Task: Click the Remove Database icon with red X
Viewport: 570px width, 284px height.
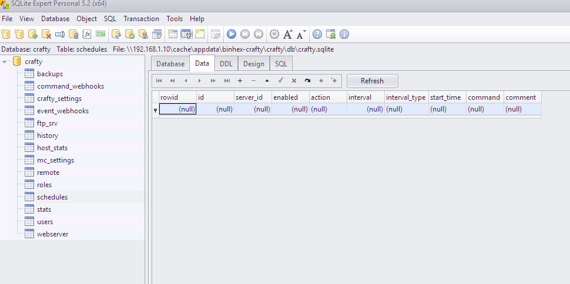Action: [x=46, y=34]
